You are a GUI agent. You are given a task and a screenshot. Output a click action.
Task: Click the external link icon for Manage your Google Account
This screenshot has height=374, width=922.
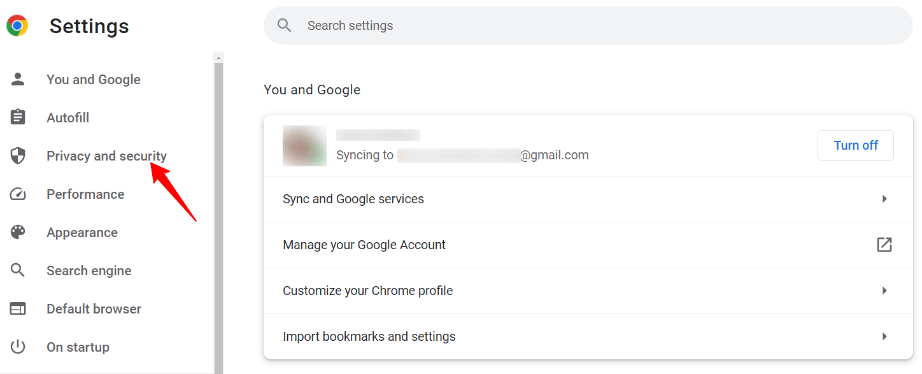(884, 245)
